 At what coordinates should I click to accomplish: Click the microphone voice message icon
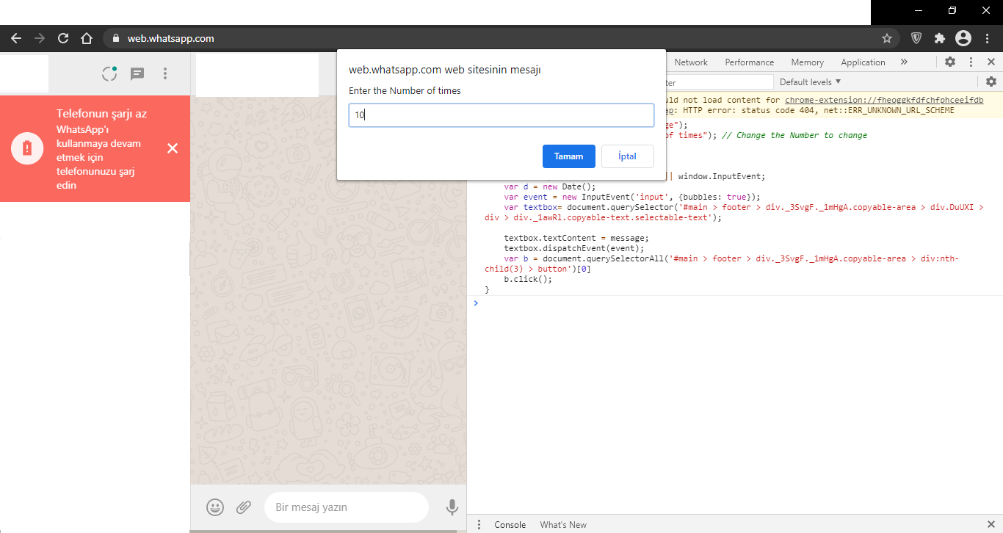coord(452,507)
